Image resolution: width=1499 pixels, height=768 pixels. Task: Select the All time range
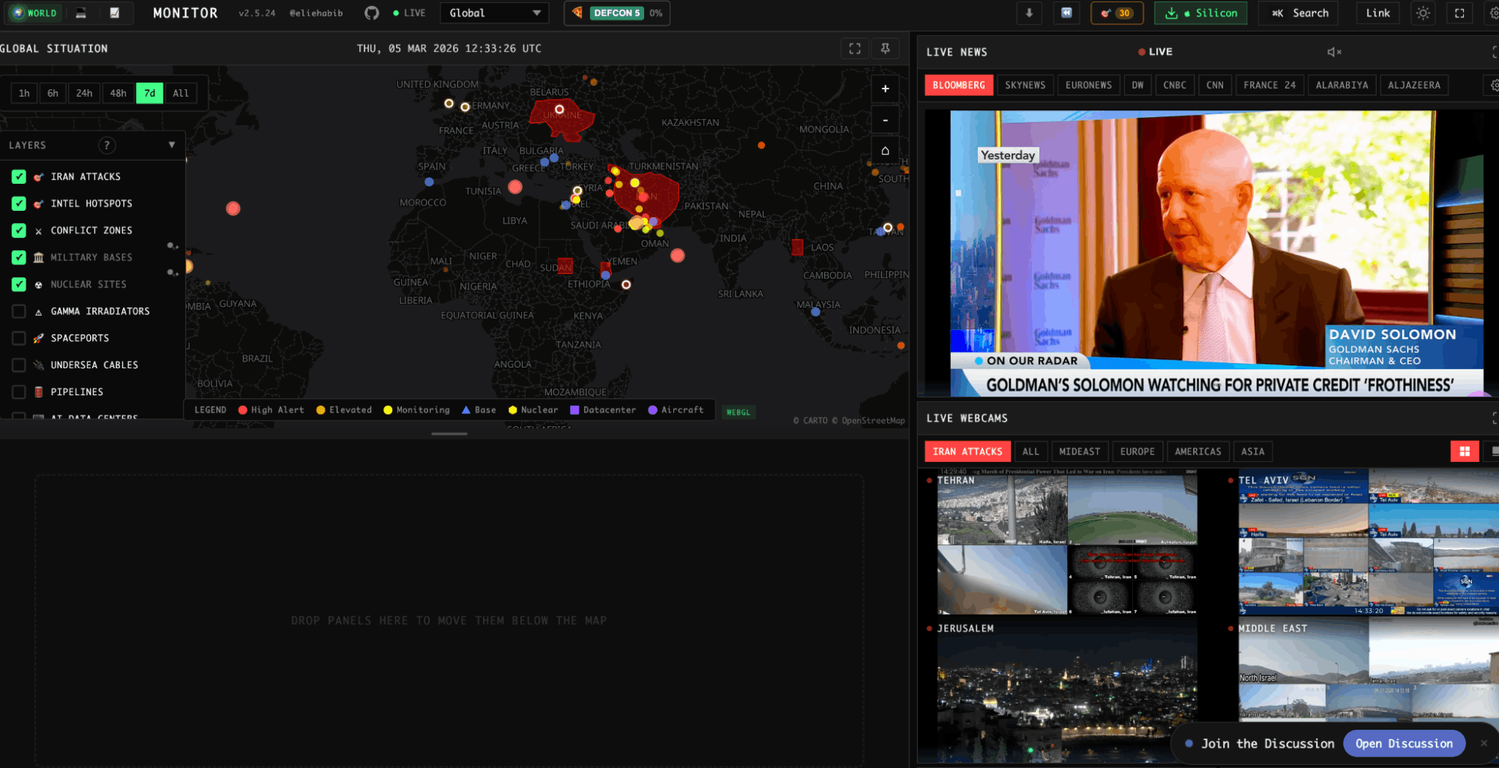[x=181, y=93]
